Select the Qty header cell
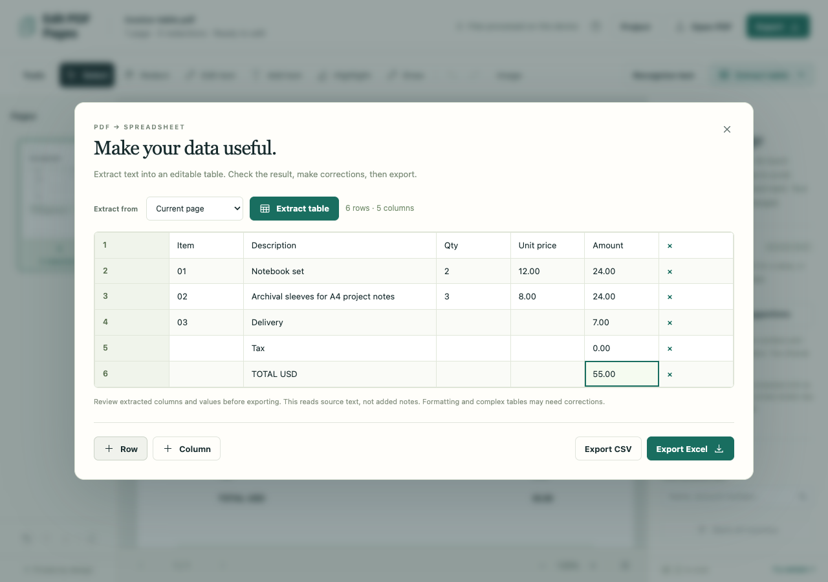 coord(474,245)
